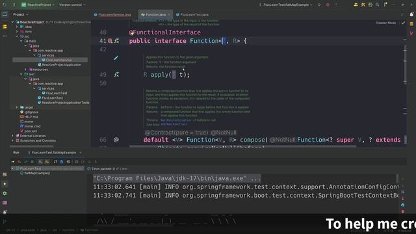
Task: Click the sort tests icon in the Run toolbar
Action: 55,162
